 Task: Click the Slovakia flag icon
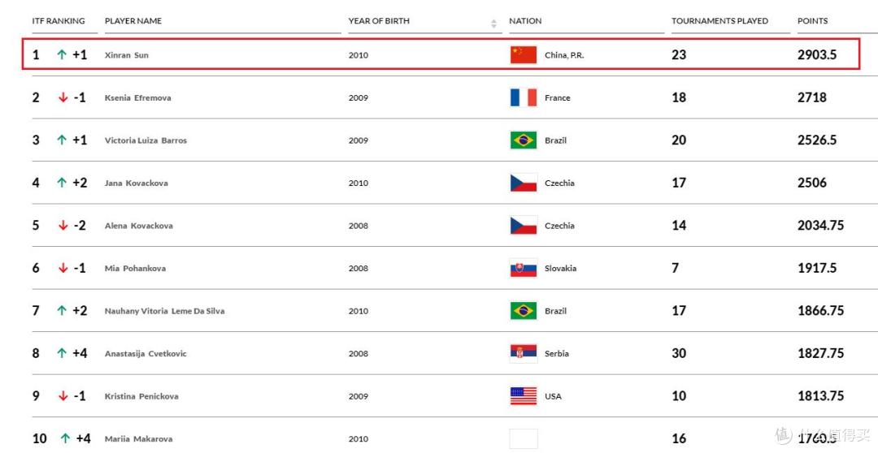point(524,269)
